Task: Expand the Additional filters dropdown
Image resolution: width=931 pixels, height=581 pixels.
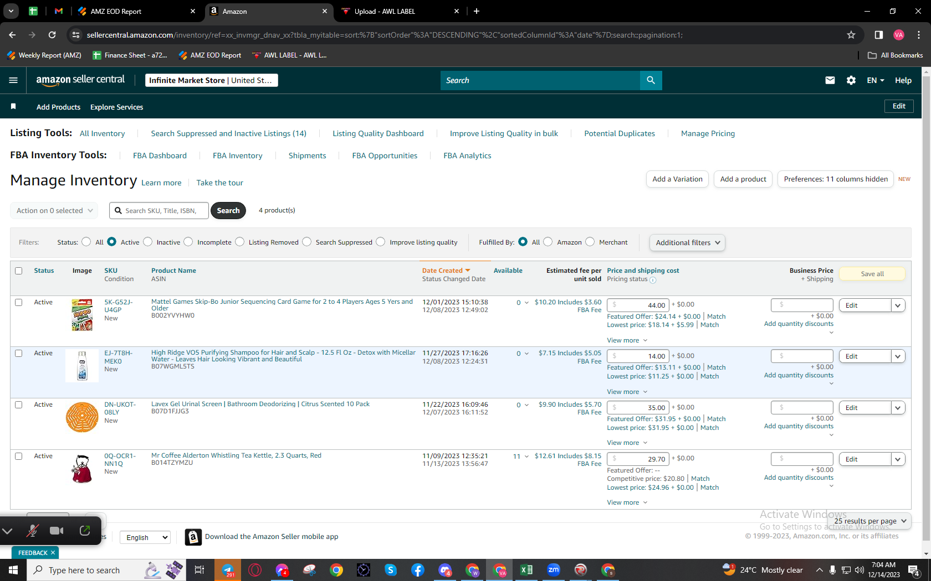Action: tap(687, 242)
